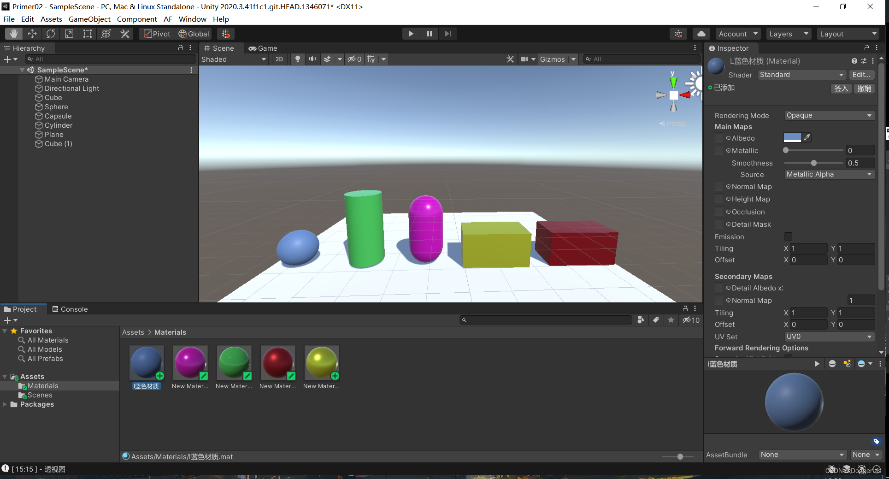
Task: Open Shader Standard dropdown
Action: click(801, 75)
